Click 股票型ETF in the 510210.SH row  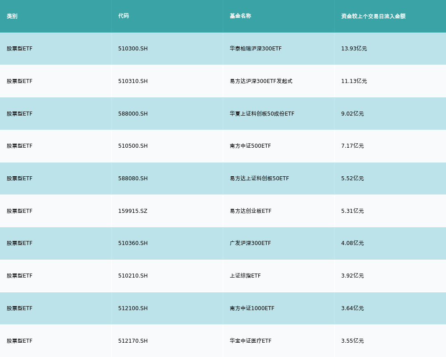coord(20,276)
